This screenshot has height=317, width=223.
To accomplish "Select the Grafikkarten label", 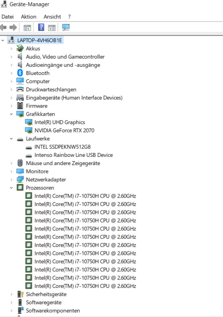I will [40, 114].
